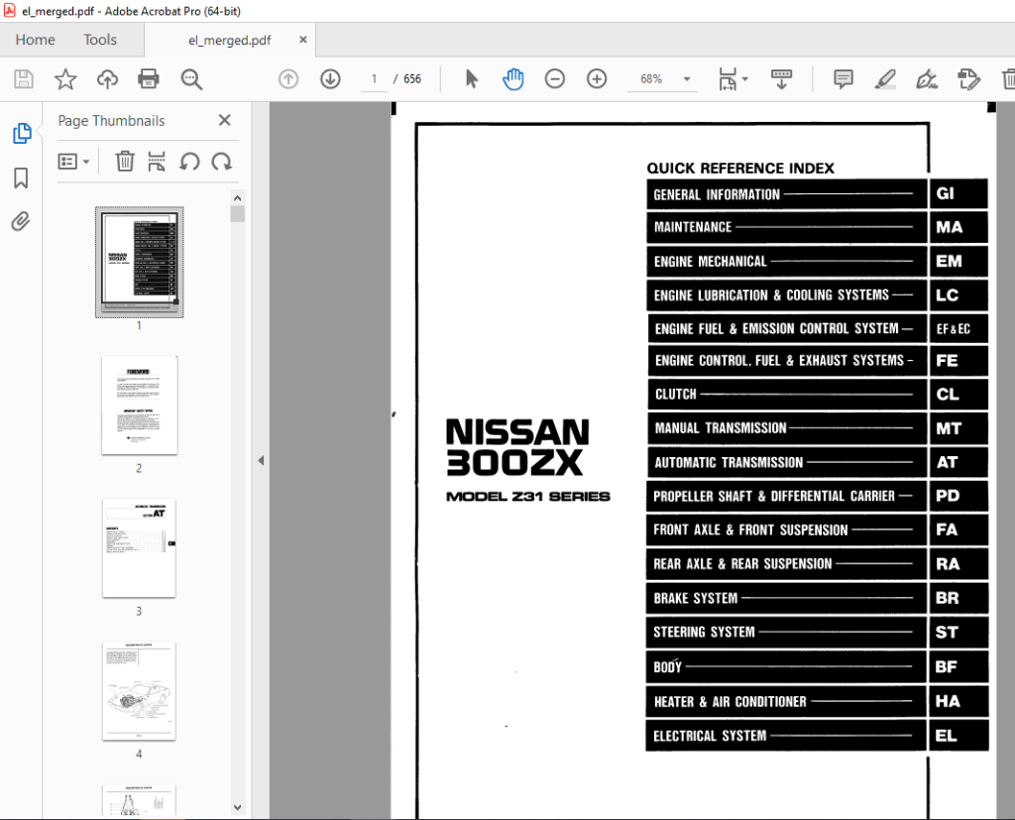The image size is (1015, 820).
Task: Click thumbnail scrollbar up arrow
Action: (x=238, y=198)
